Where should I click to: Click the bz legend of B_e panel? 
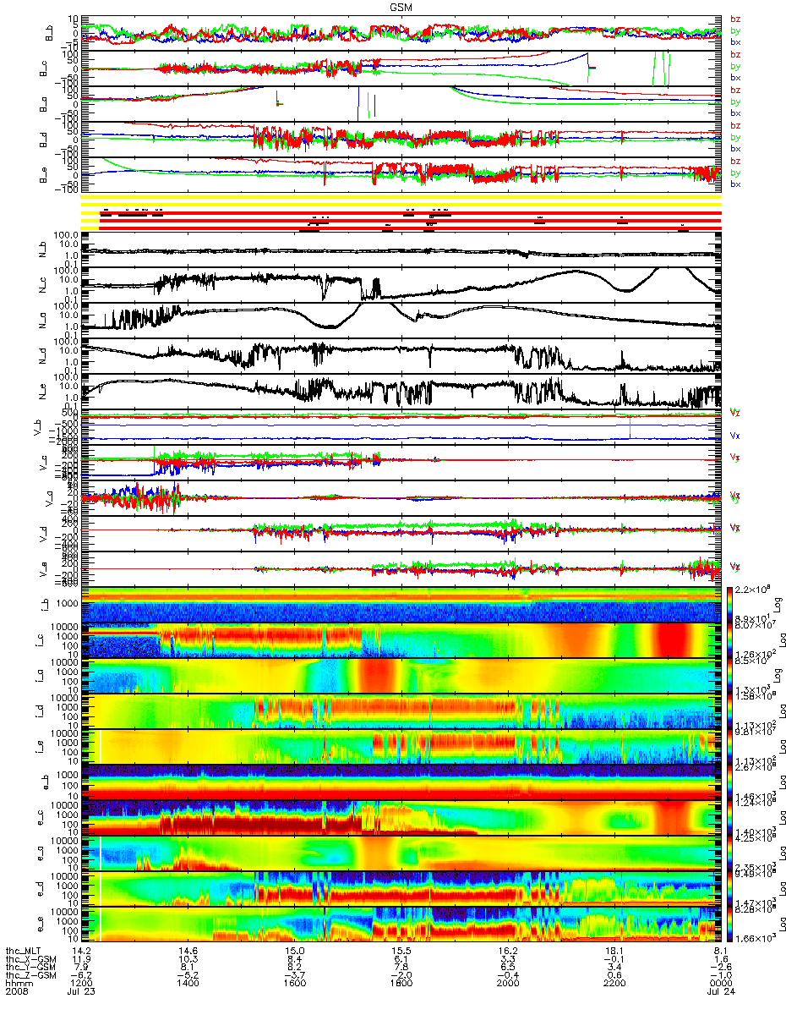[x=734, y=161]
